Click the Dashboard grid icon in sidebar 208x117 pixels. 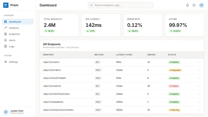(5, 22)
